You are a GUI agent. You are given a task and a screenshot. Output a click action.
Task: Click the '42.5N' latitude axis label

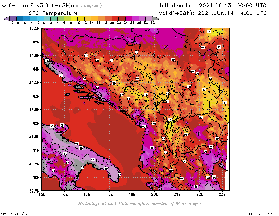34,110
